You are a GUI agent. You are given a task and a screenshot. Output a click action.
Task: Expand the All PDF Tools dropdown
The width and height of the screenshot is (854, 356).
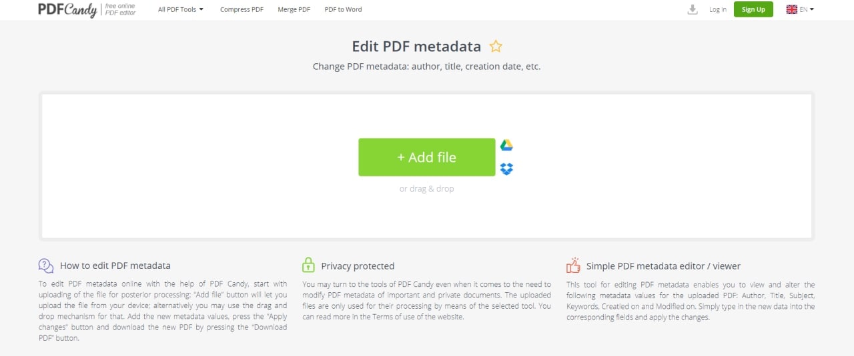[181, 9]
